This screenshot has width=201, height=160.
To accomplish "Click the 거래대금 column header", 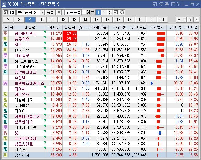I will pos(99,28).
